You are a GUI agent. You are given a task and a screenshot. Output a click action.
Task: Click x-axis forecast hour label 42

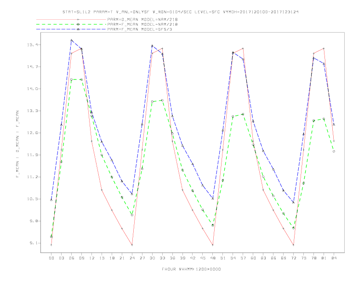[193, 258]
